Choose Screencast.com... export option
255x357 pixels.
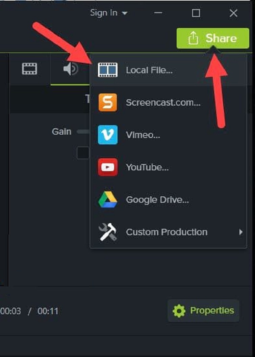click(168, 103)
